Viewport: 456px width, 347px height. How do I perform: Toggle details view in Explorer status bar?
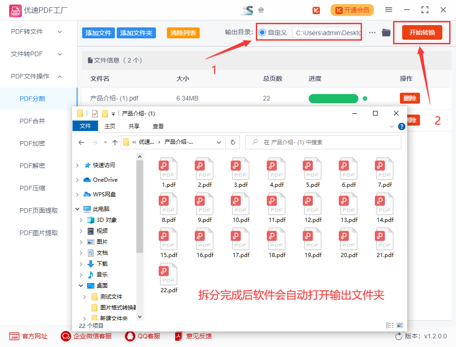point(389,325)
